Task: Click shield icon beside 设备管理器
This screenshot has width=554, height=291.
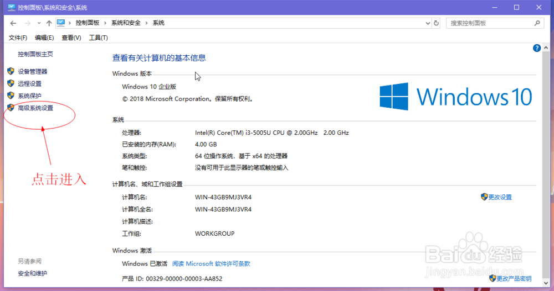Action: coord(11,71)
